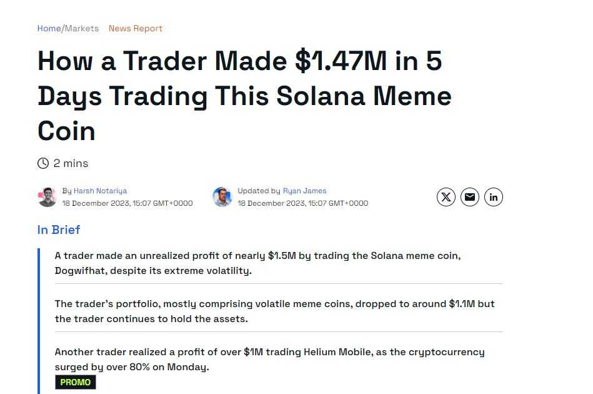
Task: Open the News Report category
Action: pos(135,28)
